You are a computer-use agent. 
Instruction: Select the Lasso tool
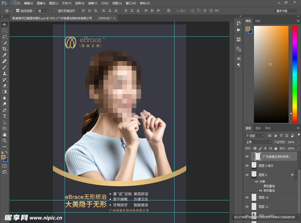tap(4, 37)
